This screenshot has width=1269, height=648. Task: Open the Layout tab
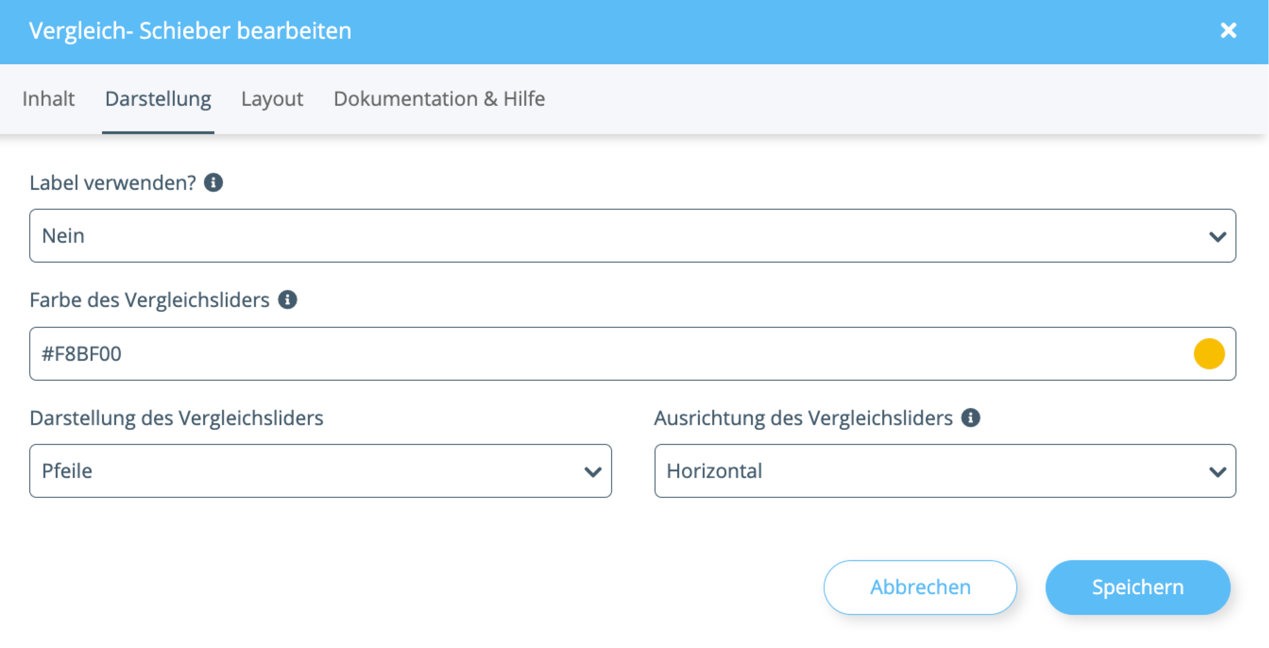272,99
